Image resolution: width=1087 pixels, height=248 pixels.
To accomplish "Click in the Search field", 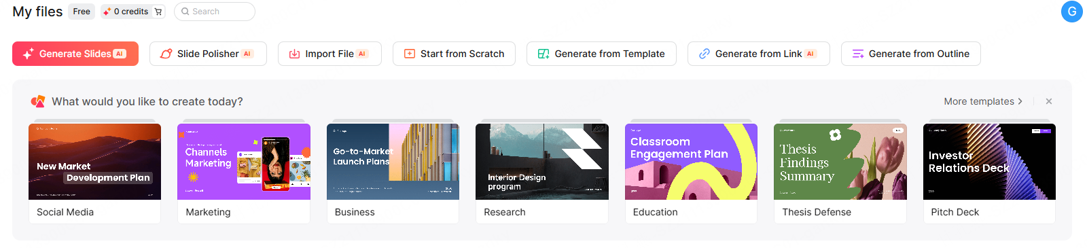I will pos(215,12).
